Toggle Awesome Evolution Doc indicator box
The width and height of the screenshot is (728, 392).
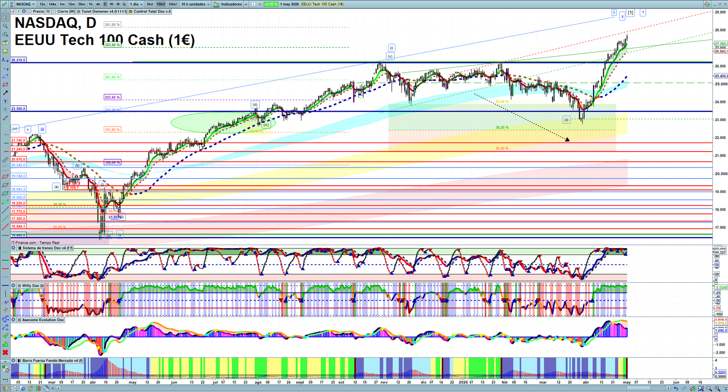point(19,320)
